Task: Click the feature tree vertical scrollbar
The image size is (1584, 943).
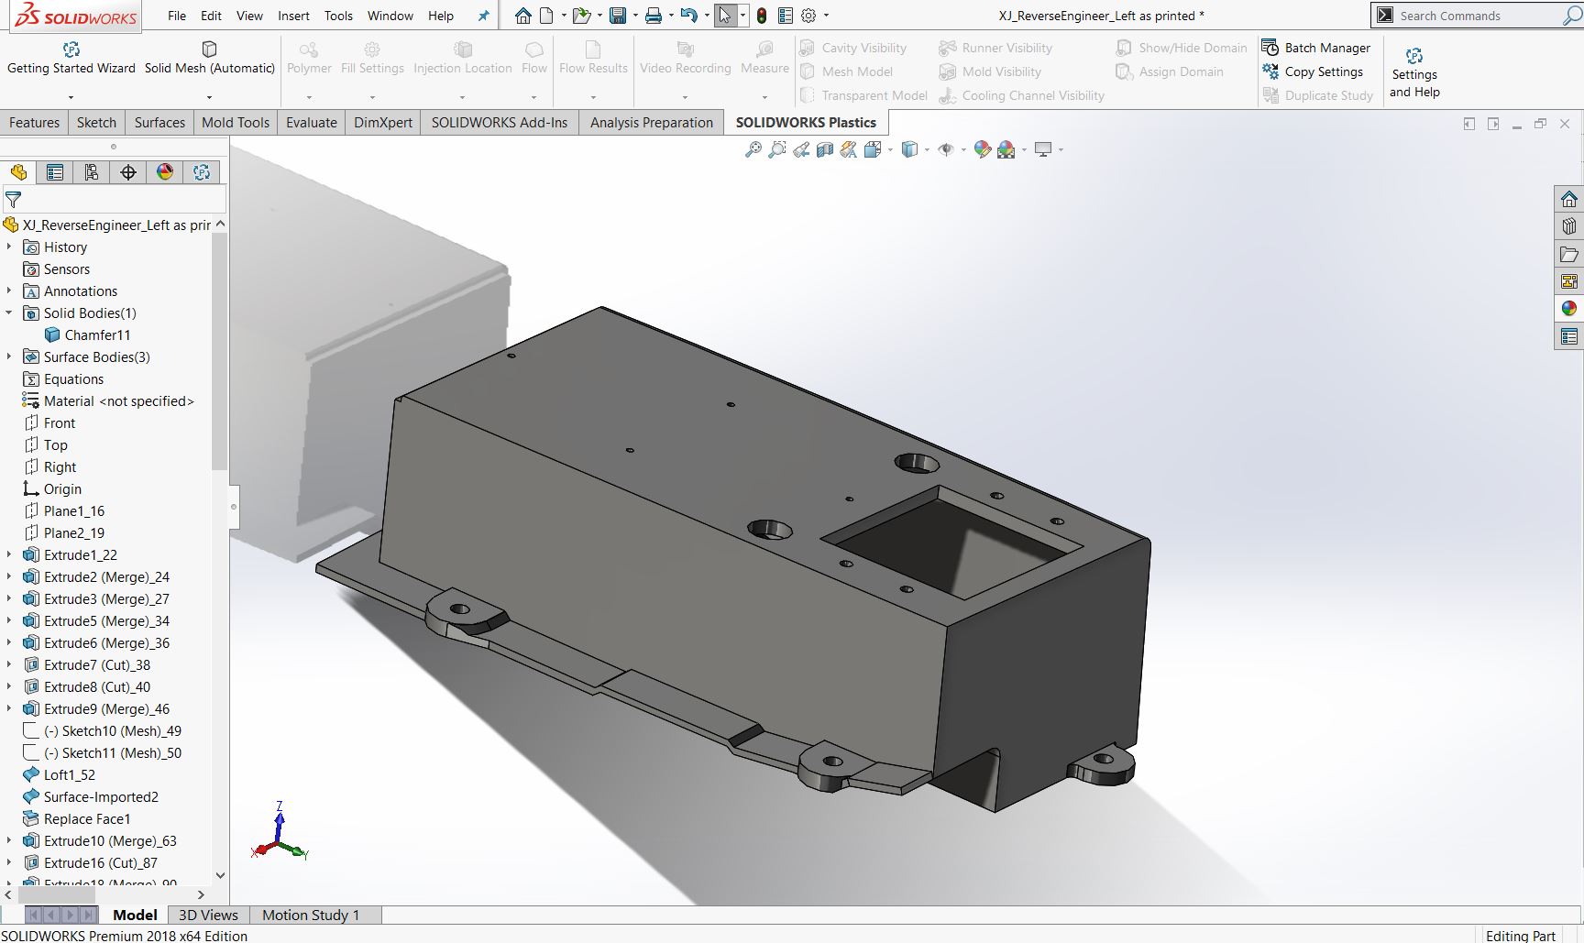Action: coord(219,351)
